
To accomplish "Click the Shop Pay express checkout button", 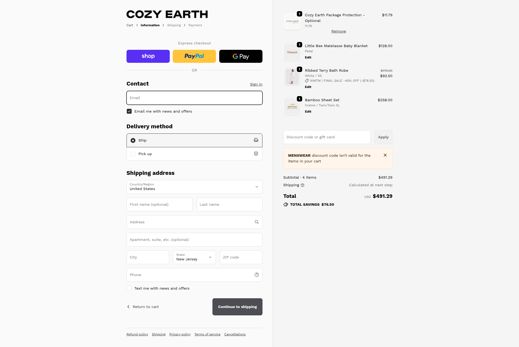I will pyautogui.click(x=148, y=56).
